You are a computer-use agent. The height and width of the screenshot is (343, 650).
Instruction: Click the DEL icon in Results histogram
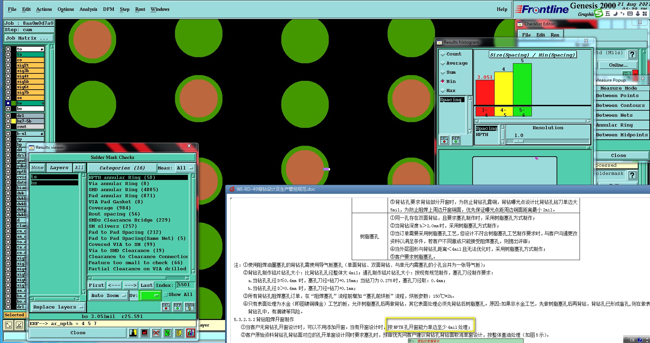(444, 140)
